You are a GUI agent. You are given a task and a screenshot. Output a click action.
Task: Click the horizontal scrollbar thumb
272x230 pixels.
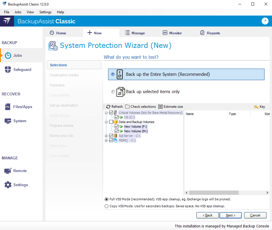pyautogui.click(x=214, y=193)
